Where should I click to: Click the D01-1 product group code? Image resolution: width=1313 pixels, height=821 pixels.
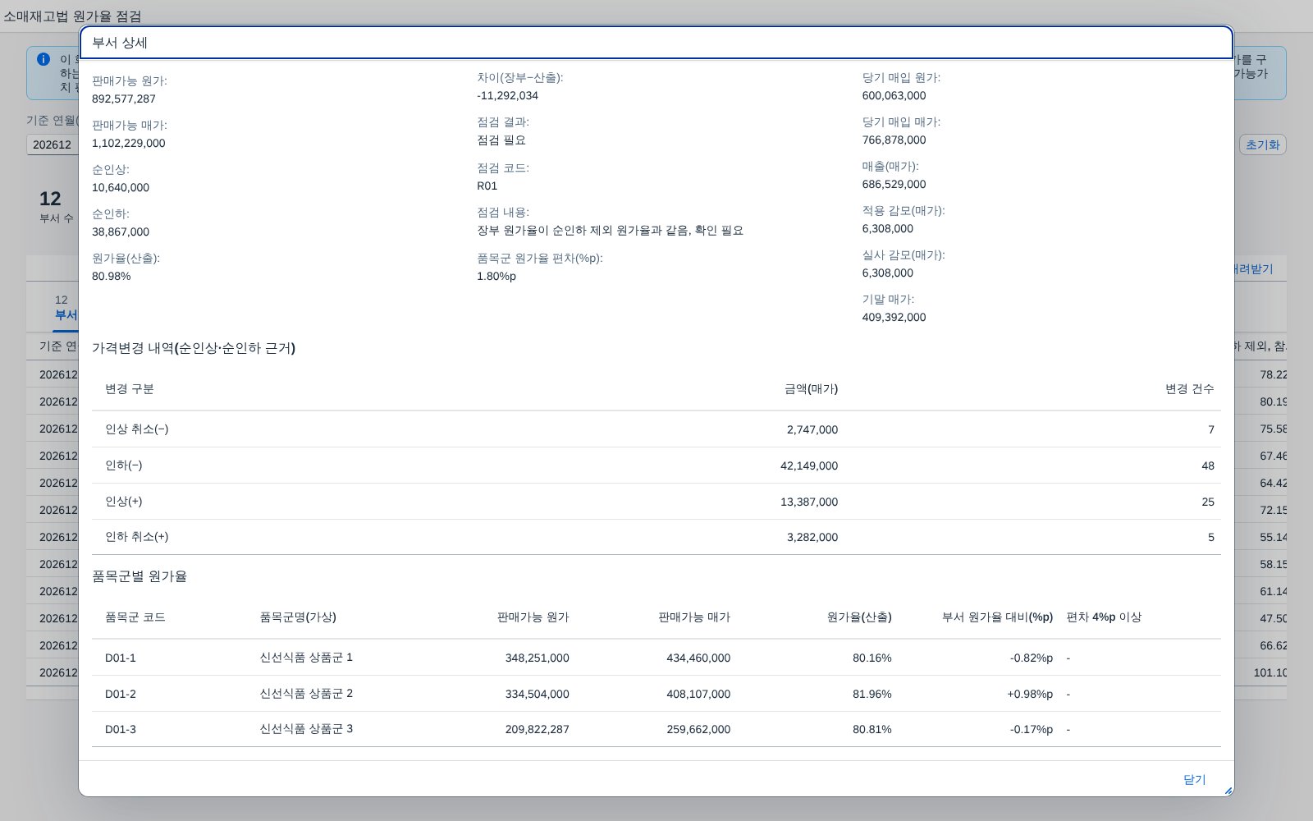click(121, 658)
